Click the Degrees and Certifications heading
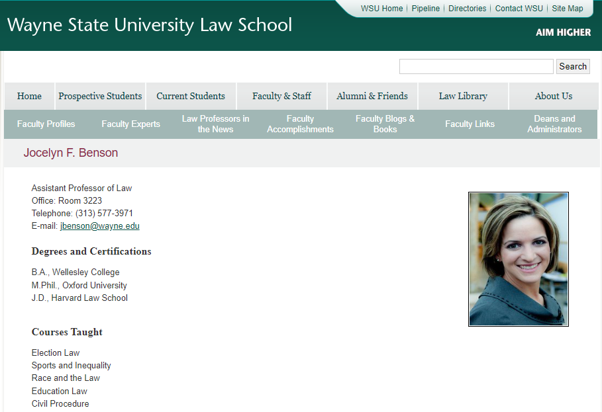This screenshot has width=602, height=412. point(91,251)
